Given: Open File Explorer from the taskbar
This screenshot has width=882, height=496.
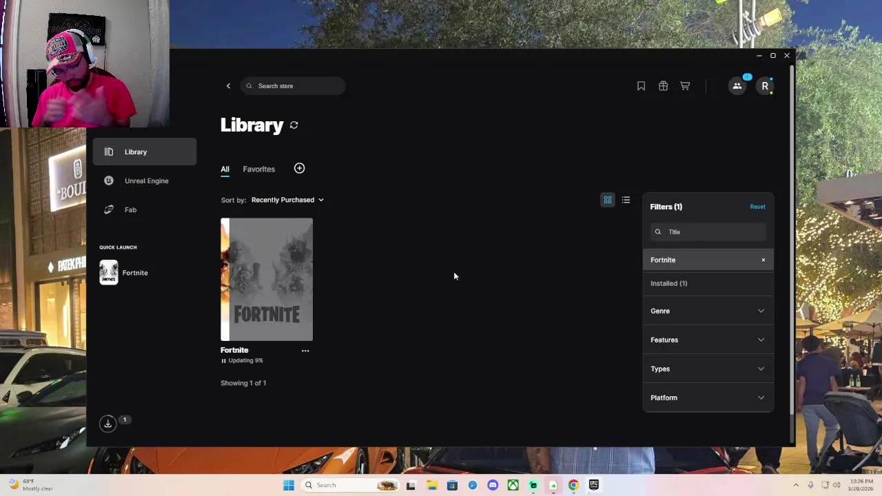Looking at the screenshot, I should click(432, 485).
